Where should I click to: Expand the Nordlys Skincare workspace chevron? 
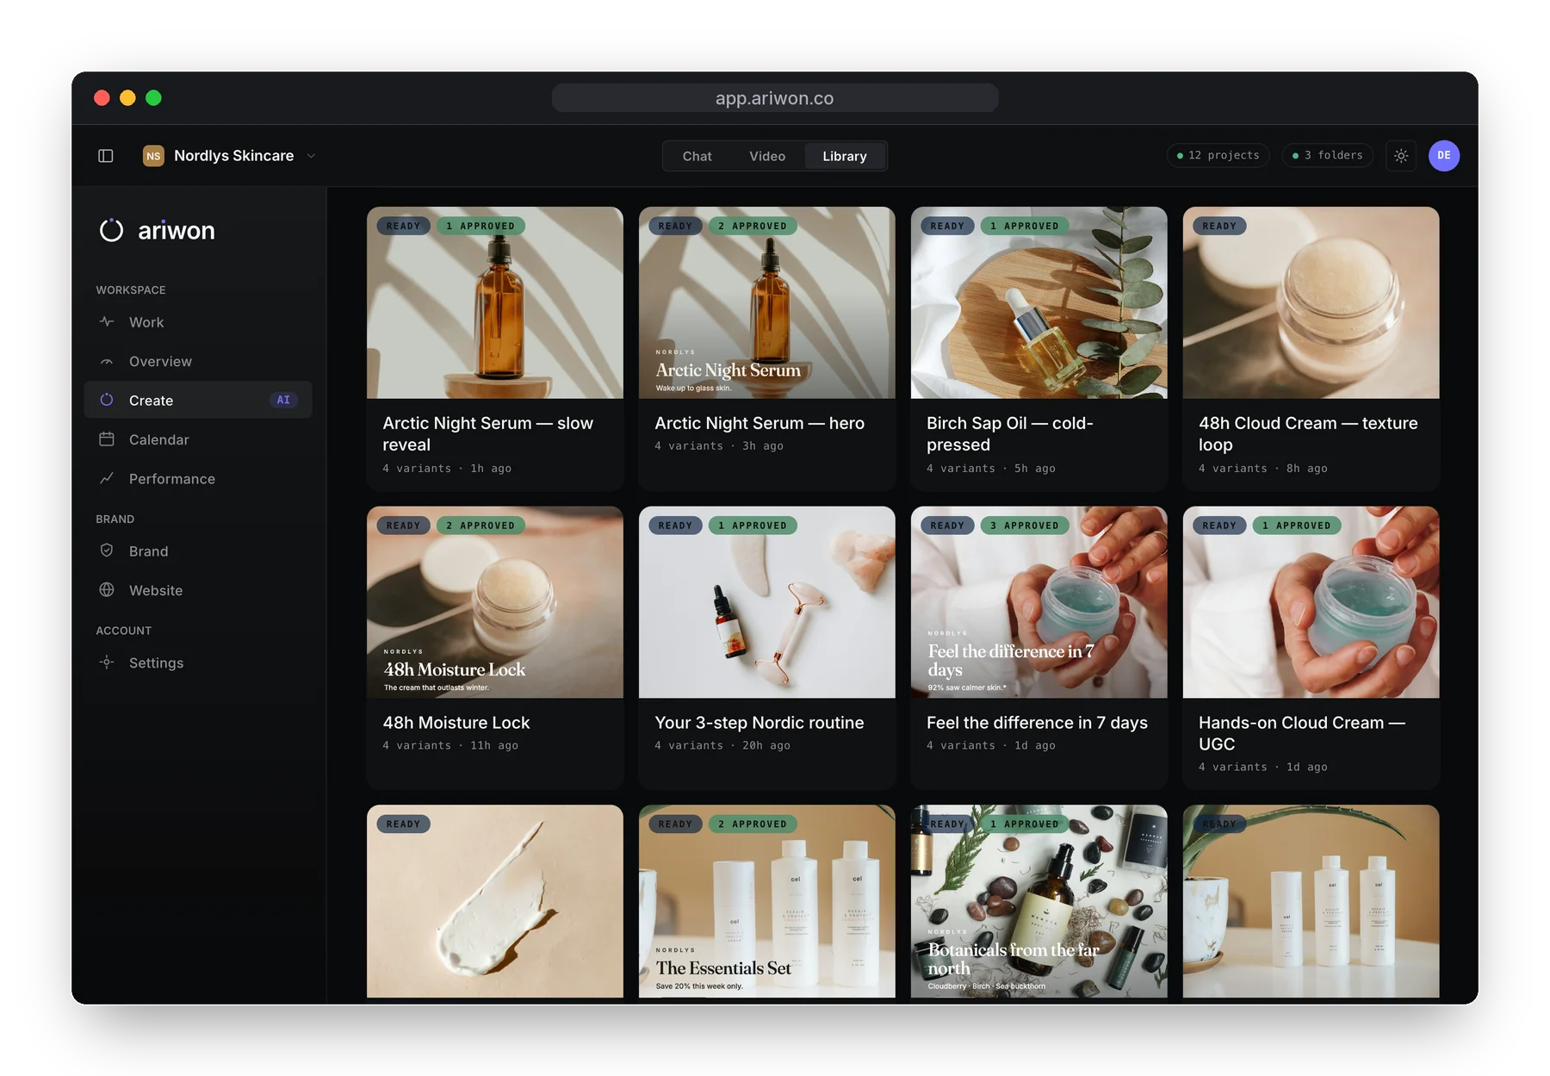[x=312, y=156]
